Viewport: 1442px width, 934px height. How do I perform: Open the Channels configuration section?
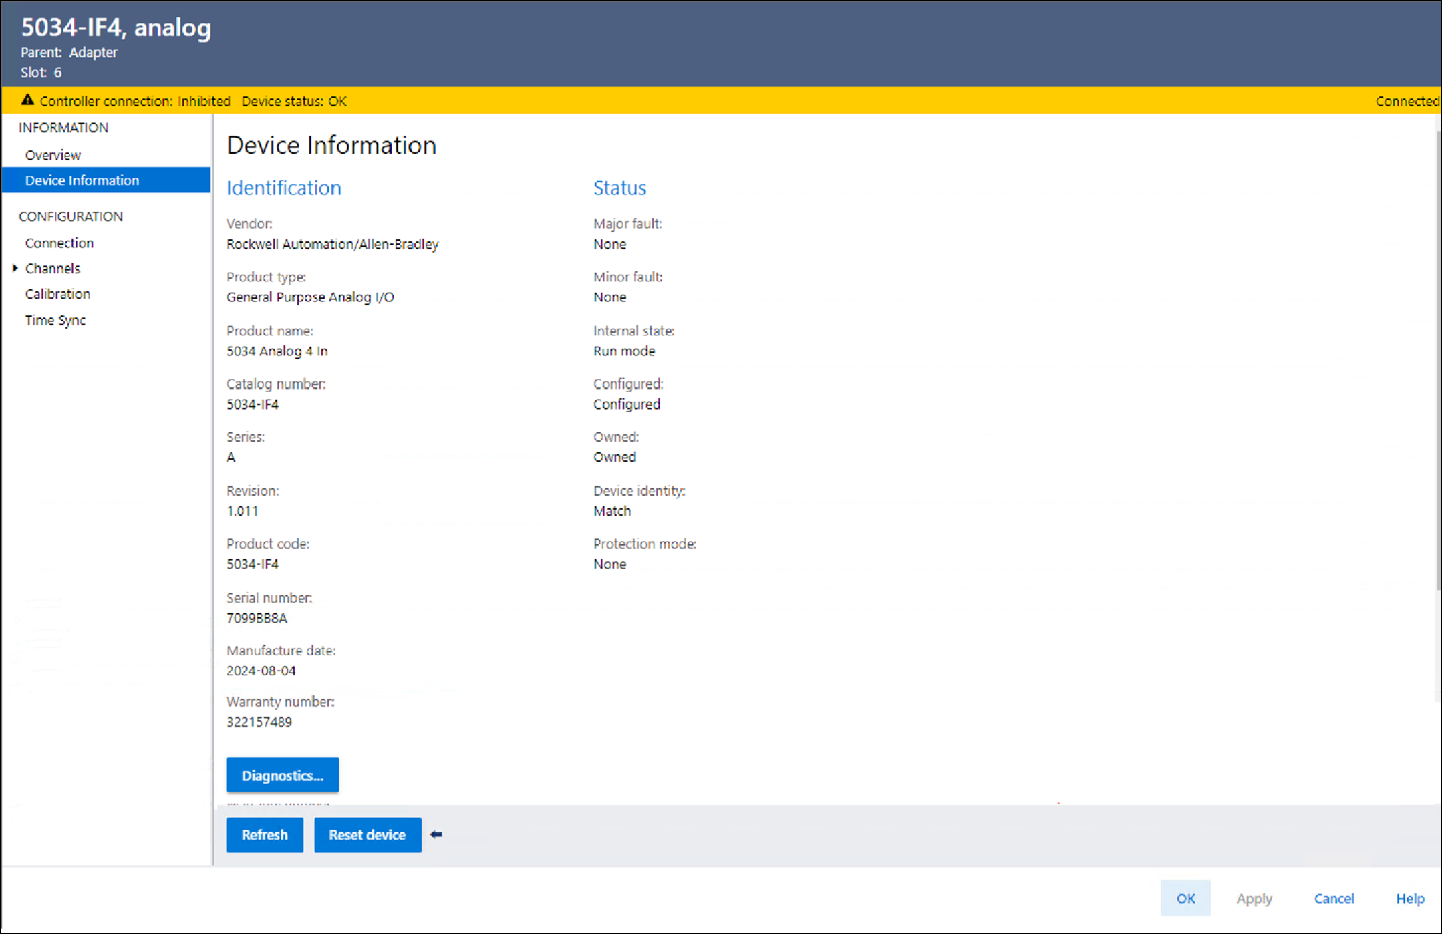53,268
